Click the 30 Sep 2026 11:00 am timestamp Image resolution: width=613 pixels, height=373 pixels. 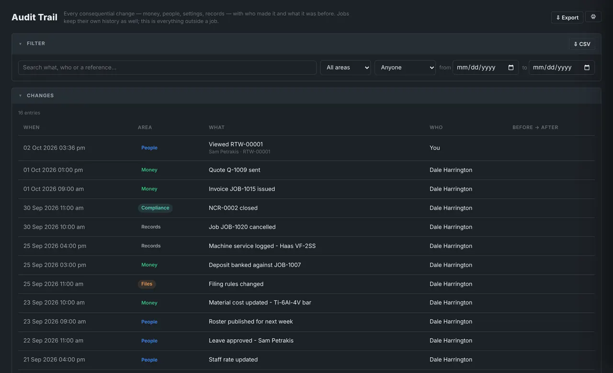[54, 208]
